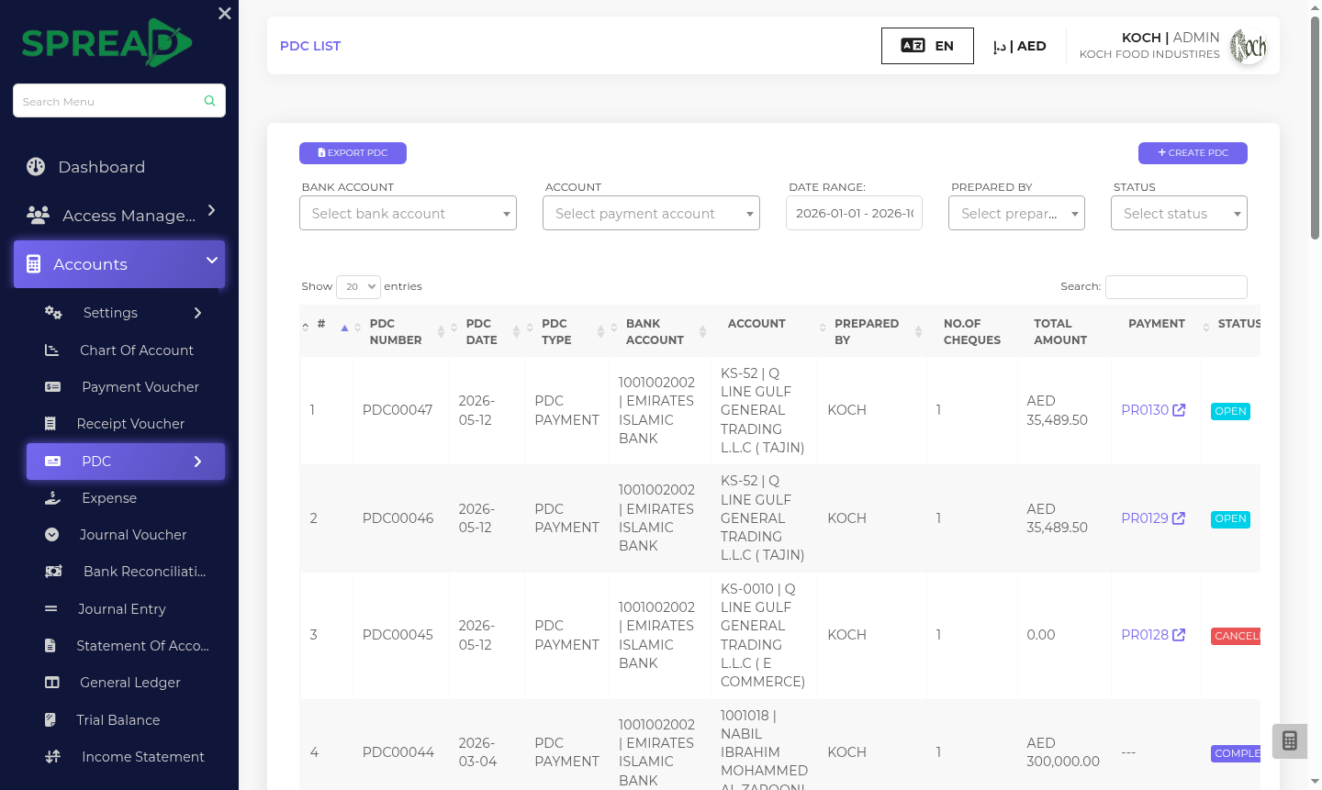This screenshot has width=1322, height=790.
Task: Click the Trial Balance icon
Action: click(x=50, y=720)
